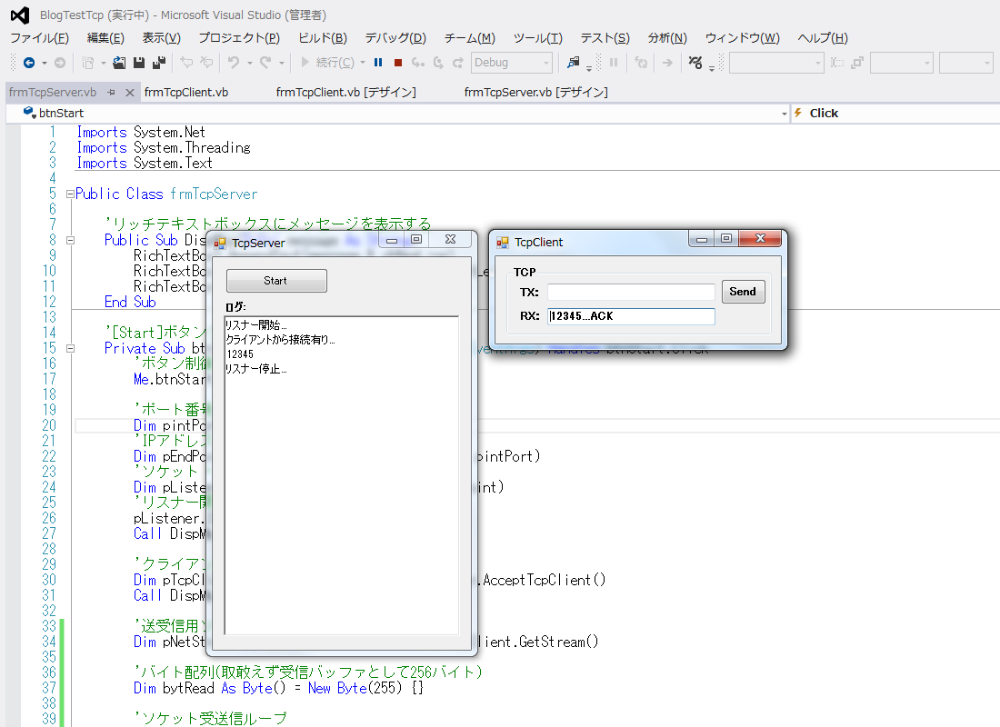Open the ビルド(B) menu

pyautogui.click(x=323, y=37)
